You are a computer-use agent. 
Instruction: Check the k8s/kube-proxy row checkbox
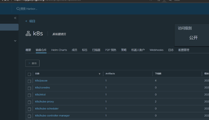tap(29, 102)
